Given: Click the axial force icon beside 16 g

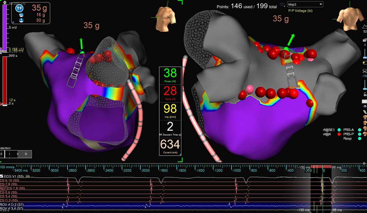Looking at the screenshot, I should (x=21, y=14).
